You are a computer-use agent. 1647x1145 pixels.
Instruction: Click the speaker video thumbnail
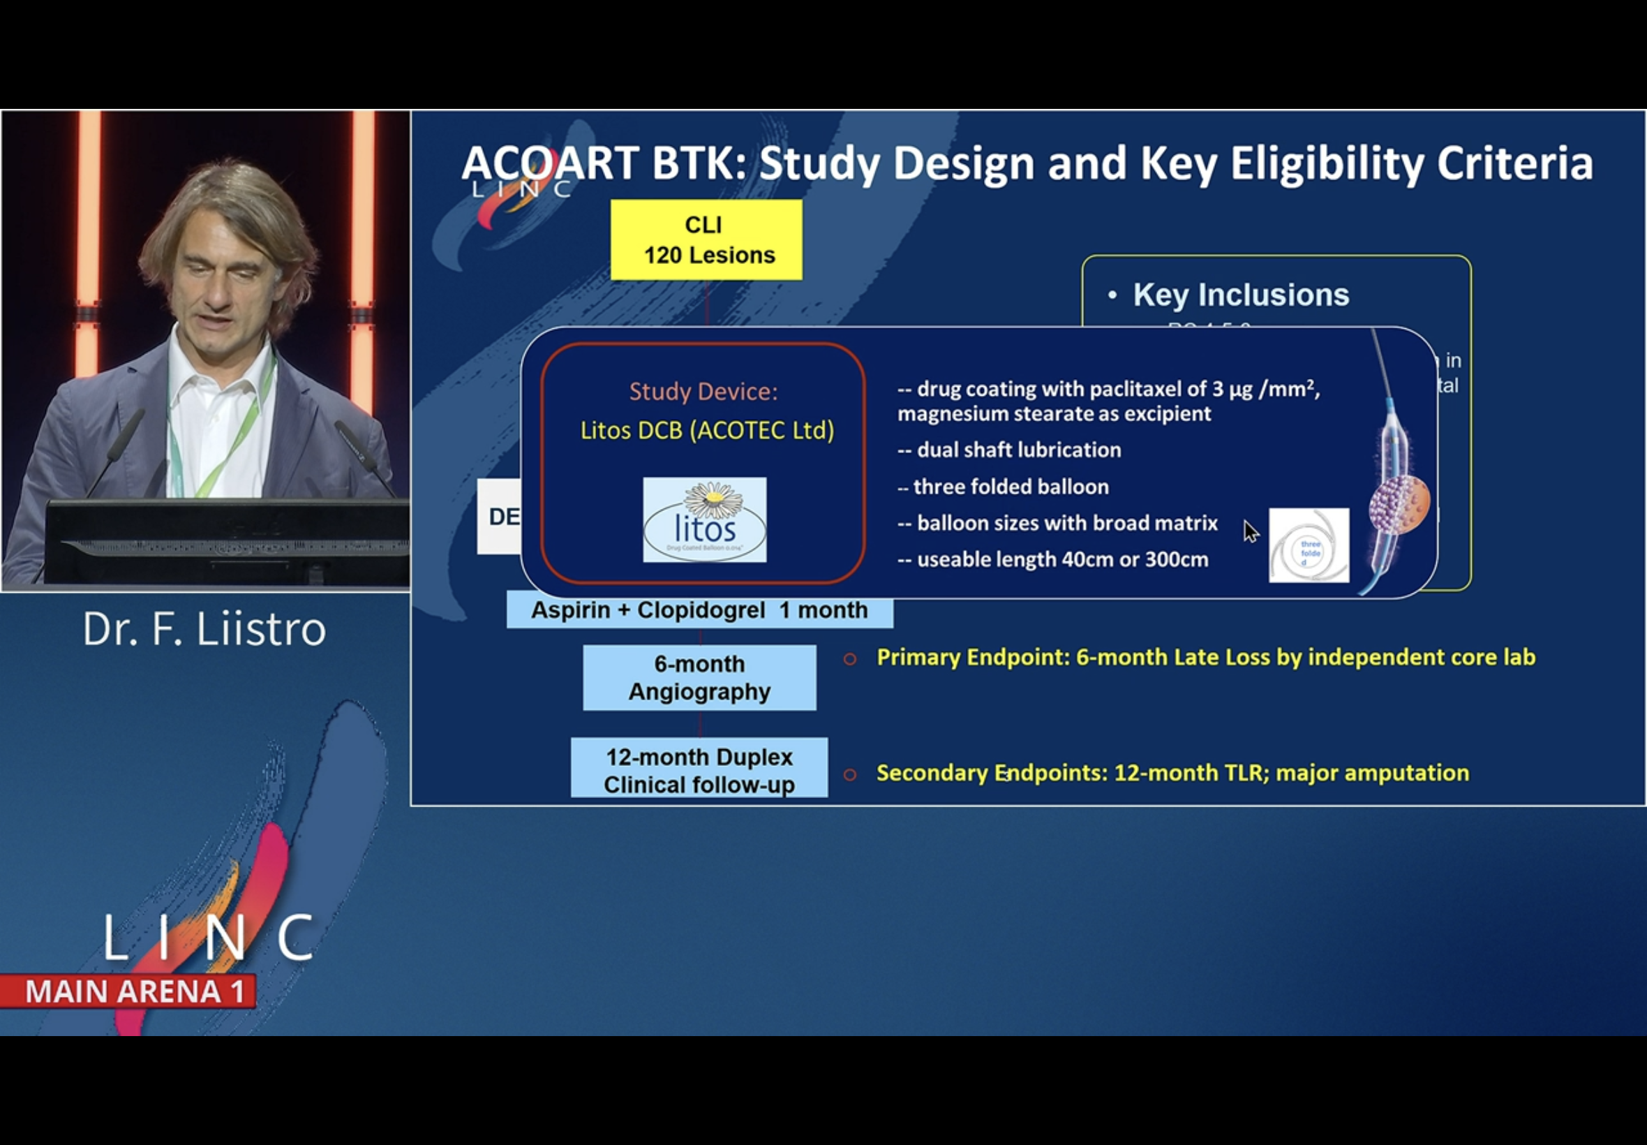(x=206, y=350)
